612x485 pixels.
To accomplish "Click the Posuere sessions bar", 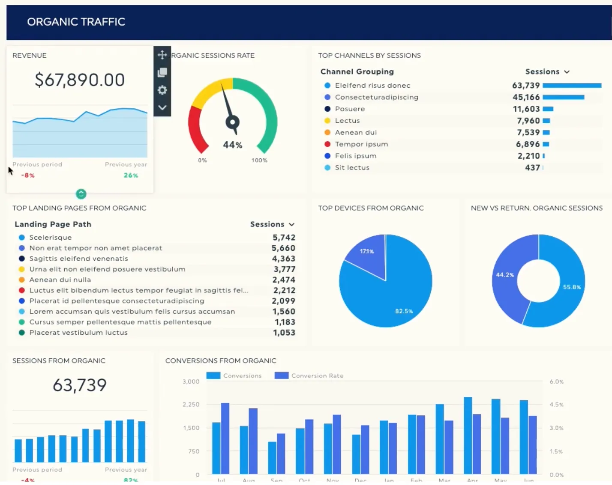I will click(548, 109).
